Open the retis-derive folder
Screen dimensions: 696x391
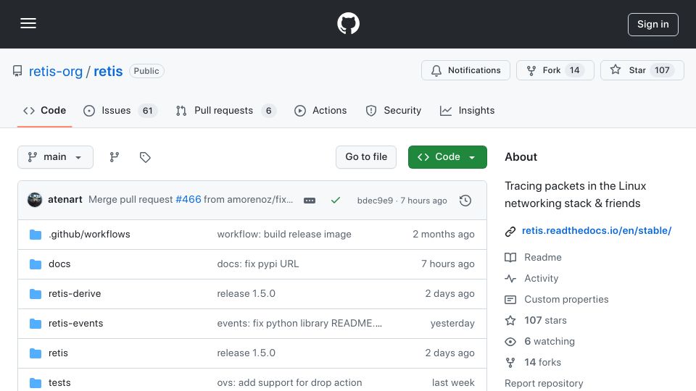(75, 294)
